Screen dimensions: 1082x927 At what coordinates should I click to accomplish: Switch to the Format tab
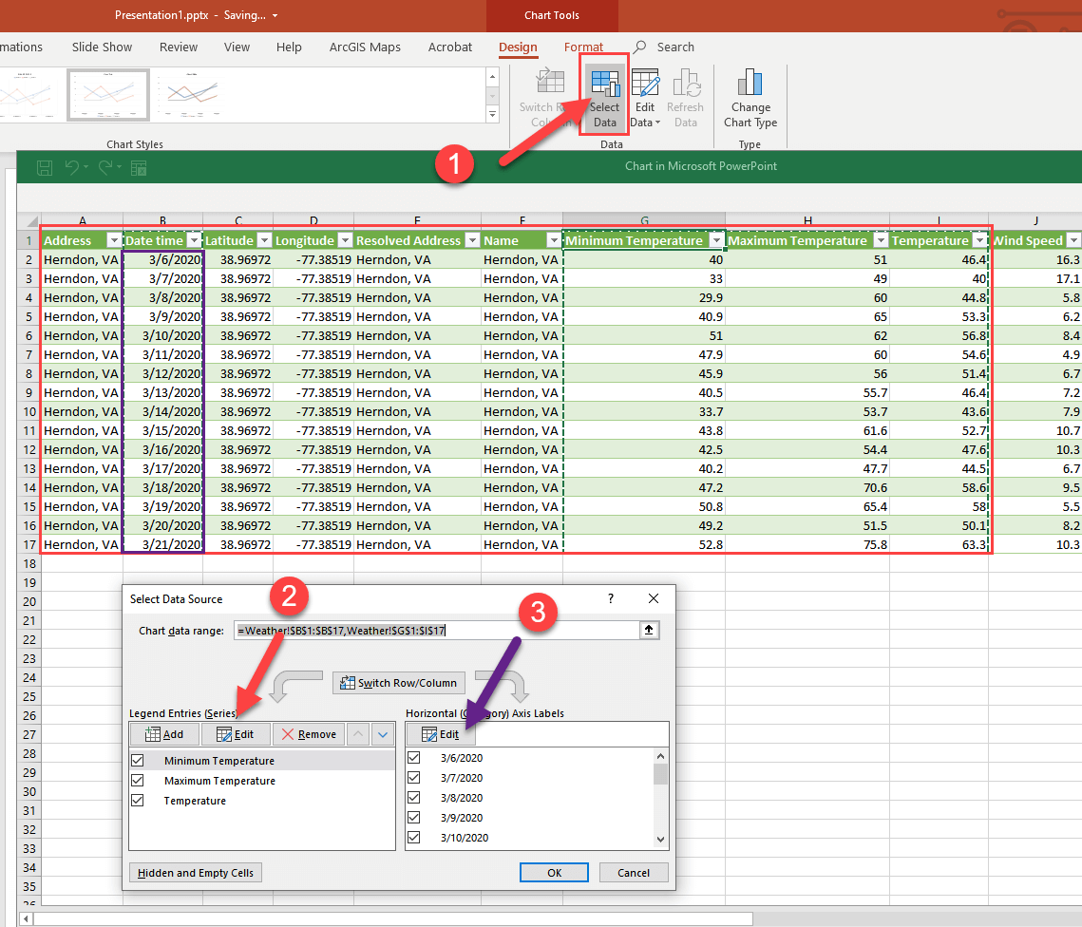(x=583, y=47)
